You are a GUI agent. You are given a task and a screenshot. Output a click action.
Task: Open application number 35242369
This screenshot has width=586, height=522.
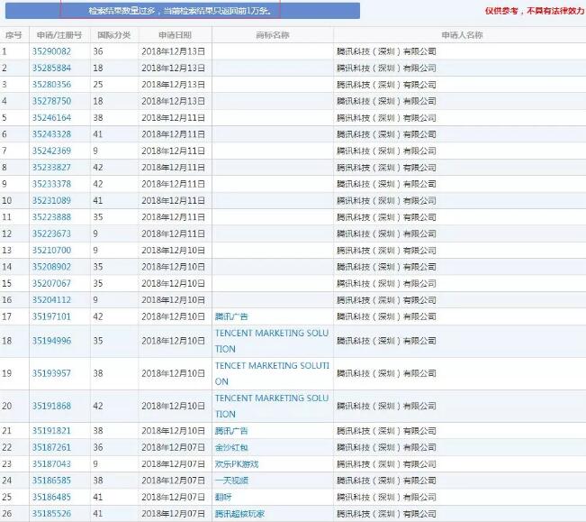pyautogui.click(x=51, y=151)
